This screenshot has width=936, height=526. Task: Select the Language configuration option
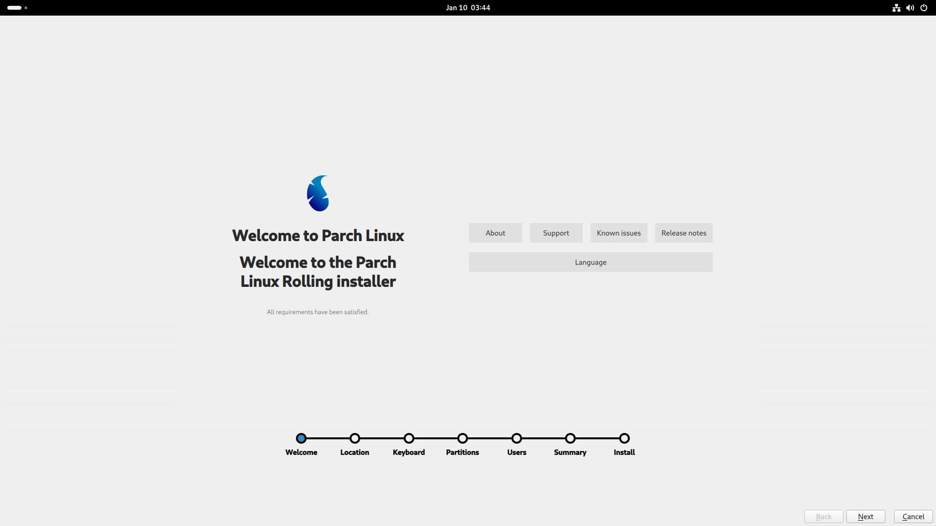[x=590, y=262]
